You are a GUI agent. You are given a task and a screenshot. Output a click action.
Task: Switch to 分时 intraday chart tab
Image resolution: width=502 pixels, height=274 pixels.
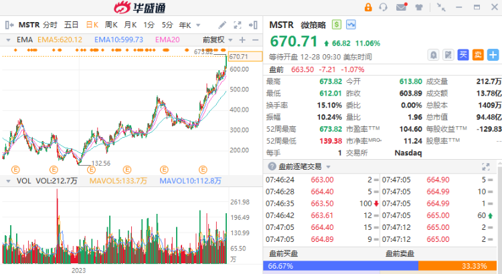(50, 25)
